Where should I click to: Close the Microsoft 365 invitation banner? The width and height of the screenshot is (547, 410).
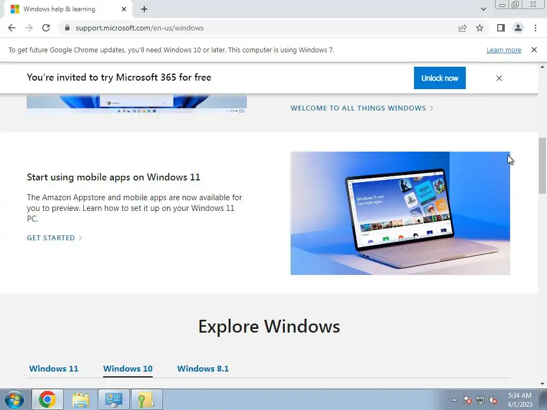pos(499,78)
